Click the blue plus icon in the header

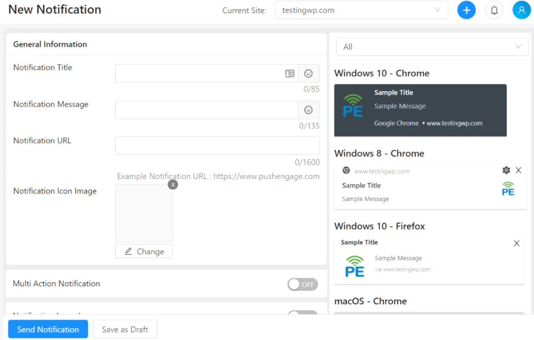[466, 10]
